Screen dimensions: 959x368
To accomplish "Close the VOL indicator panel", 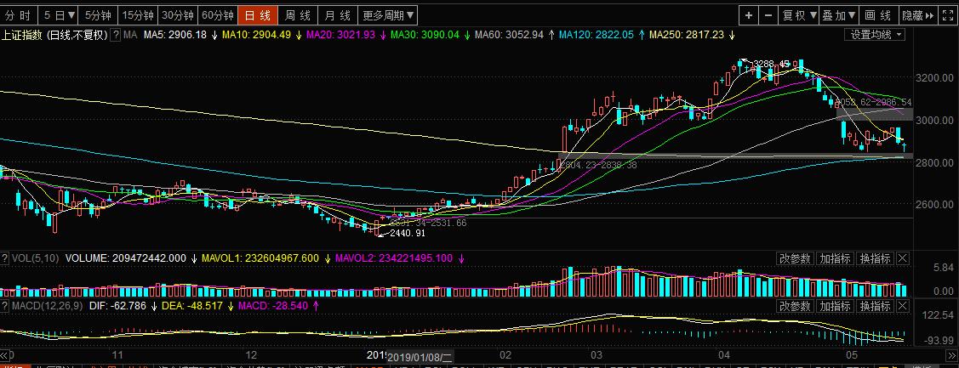I will pyautogui.click(x=903, y=258).
